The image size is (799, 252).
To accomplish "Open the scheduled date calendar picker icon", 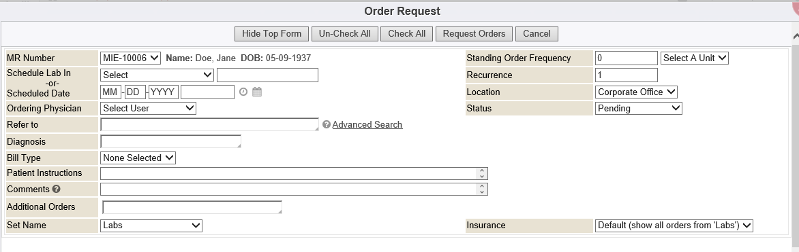I will click(x=257, y=92).
